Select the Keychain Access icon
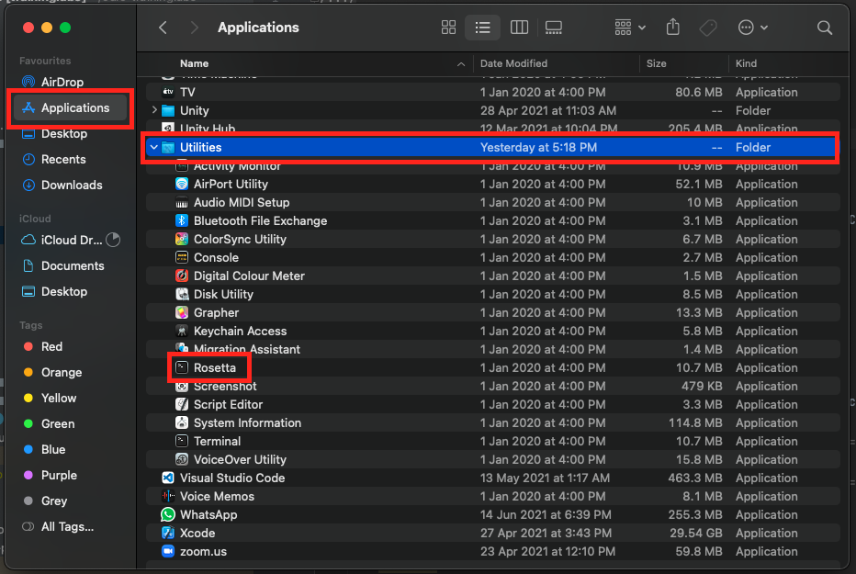Screen dimensions: 856x574 (182, 331)
